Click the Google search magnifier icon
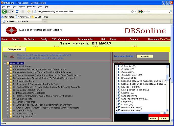The height and width of the screenshot is (126, 174). (x=170, y=12)
